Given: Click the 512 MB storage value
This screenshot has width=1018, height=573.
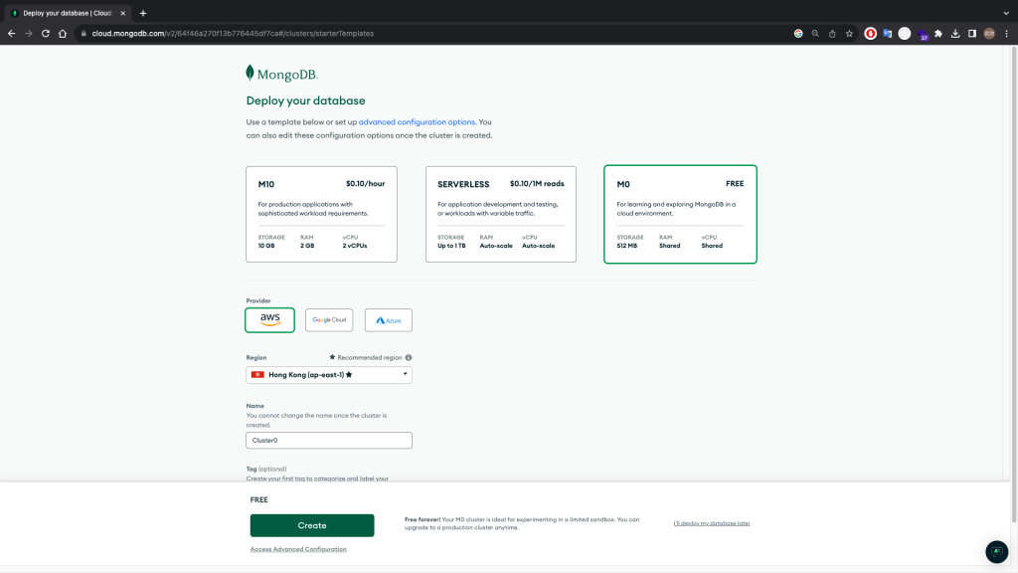Looking at the screenshot, I should [627, 246].
